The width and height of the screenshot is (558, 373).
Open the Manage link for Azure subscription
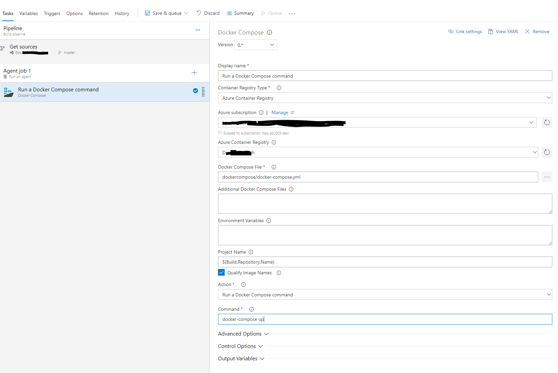(280, 112)
